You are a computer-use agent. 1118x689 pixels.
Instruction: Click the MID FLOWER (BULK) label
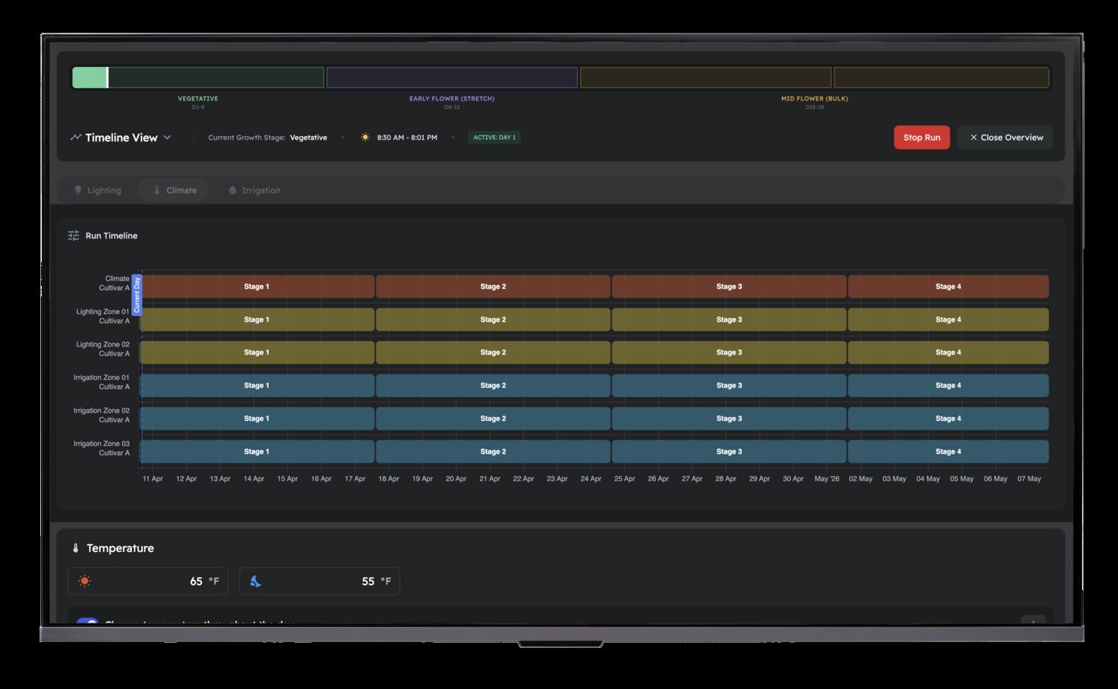pos(815,98)
